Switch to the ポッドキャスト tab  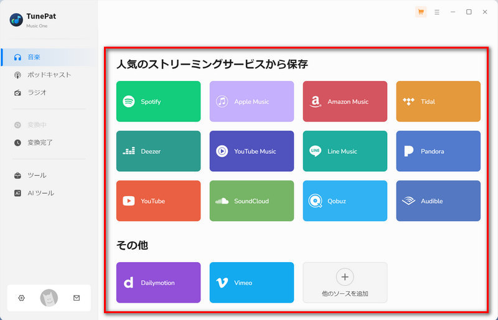click(x=49, y=75)
